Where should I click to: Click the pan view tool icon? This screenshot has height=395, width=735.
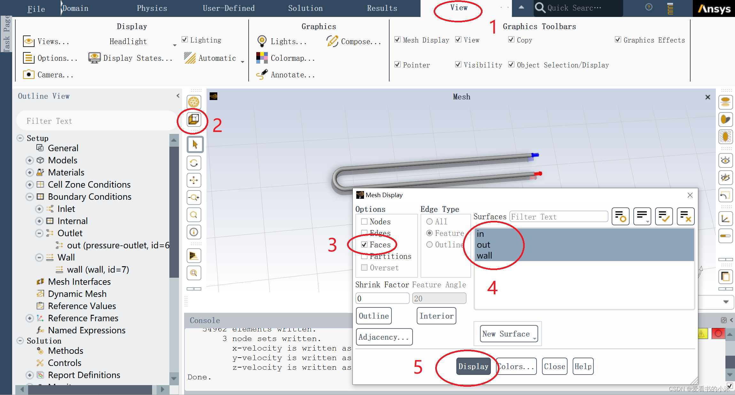(x=194, y=180)
